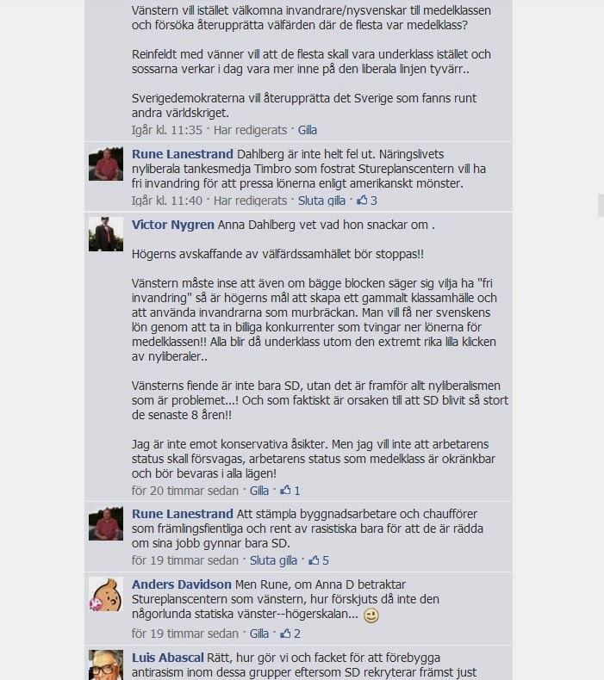
Task: Open Victor Nygren's profile name link
Action: [x=173, y=225]
